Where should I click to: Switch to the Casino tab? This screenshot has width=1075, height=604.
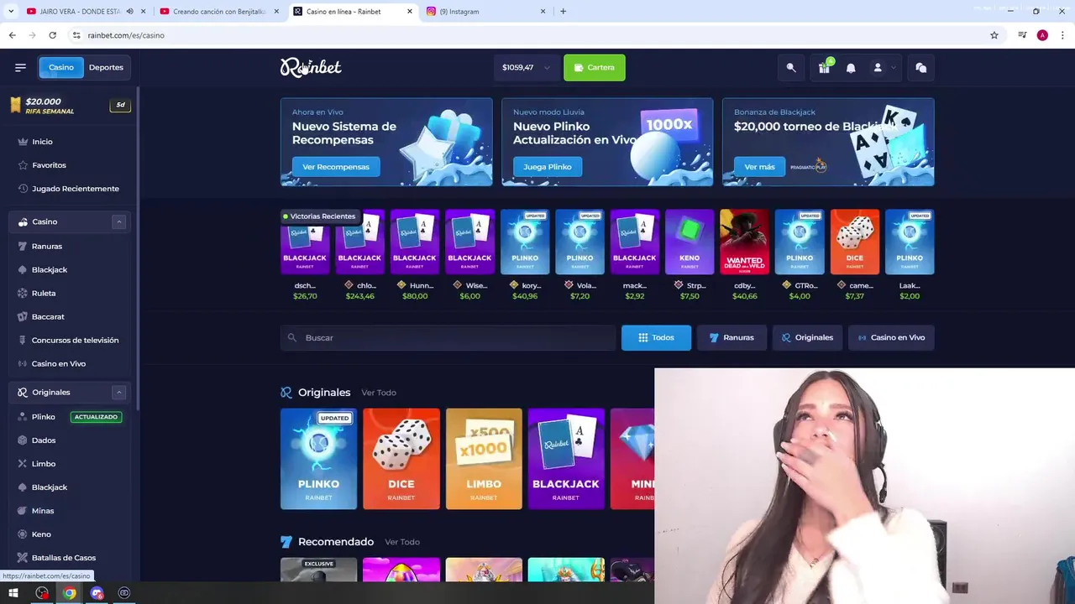[61, 67]
